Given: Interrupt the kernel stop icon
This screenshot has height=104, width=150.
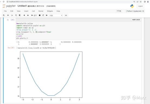Looking at the screenshot, I should 40,15.
